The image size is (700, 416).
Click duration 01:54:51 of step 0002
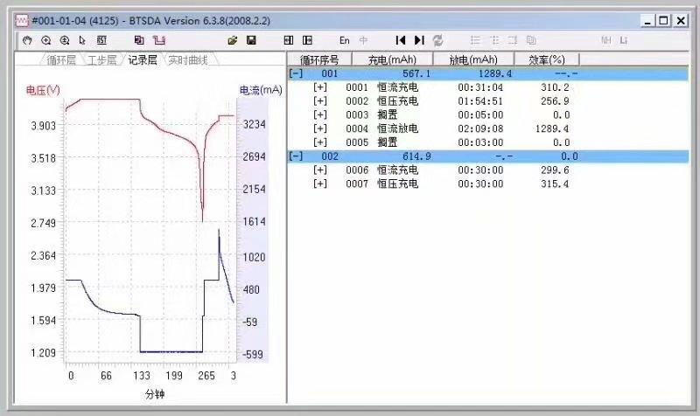click(x=480, y=101)
